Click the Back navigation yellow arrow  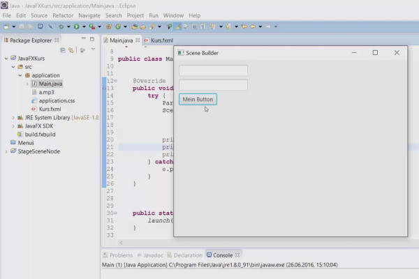click(x=253, y=27)
